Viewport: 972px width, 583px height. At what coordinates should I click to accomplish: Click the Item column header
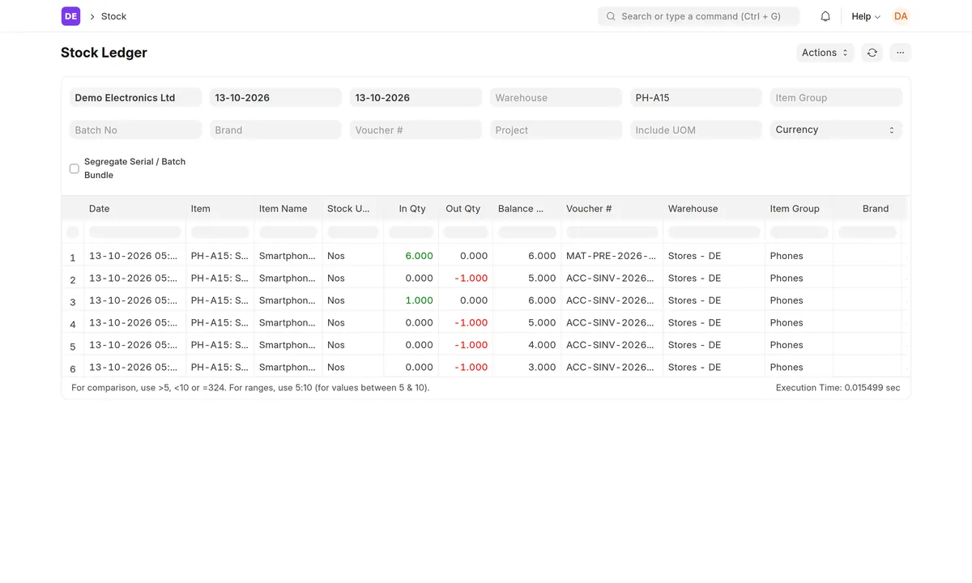pyautogui.click(x=220, y=208)
